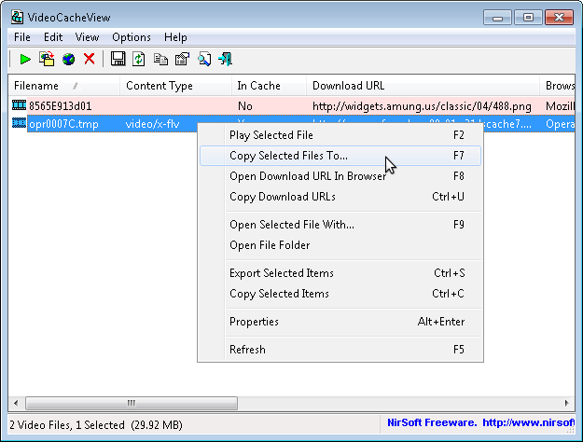The width and height of the screenshot is (583, 442).
Task: Click the widgets.amung.us download URL cell
Action: point(422,106)
